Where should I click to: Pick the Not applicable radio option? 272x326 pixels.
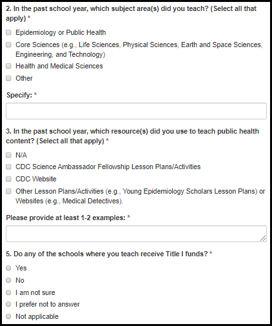pos(8,316)
